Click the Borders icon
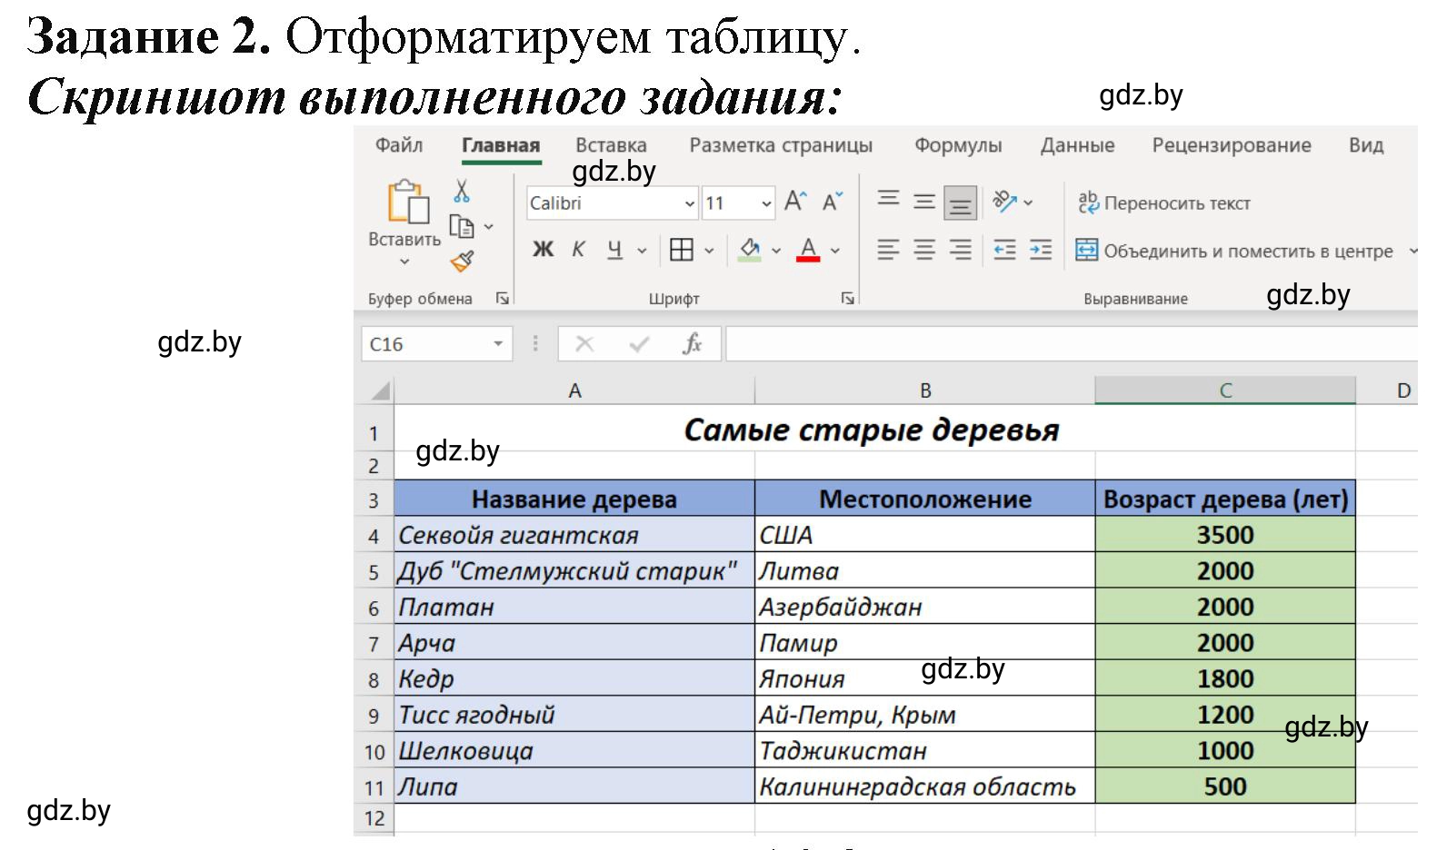1437x850 pixels. [x=681, y=250]
